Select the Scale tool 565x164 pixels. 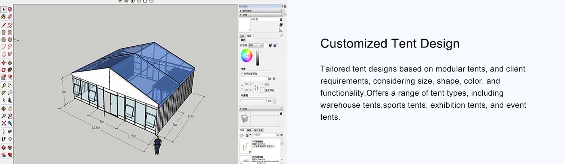(4, 77)
